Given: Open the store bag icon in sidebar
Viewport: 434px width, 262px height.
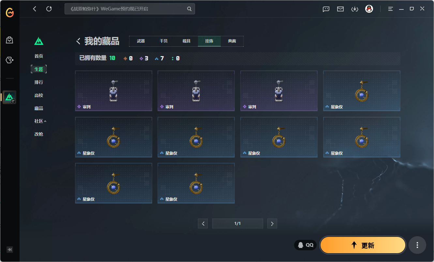Looking at the screenshot, I should click(x=9, y=40).
